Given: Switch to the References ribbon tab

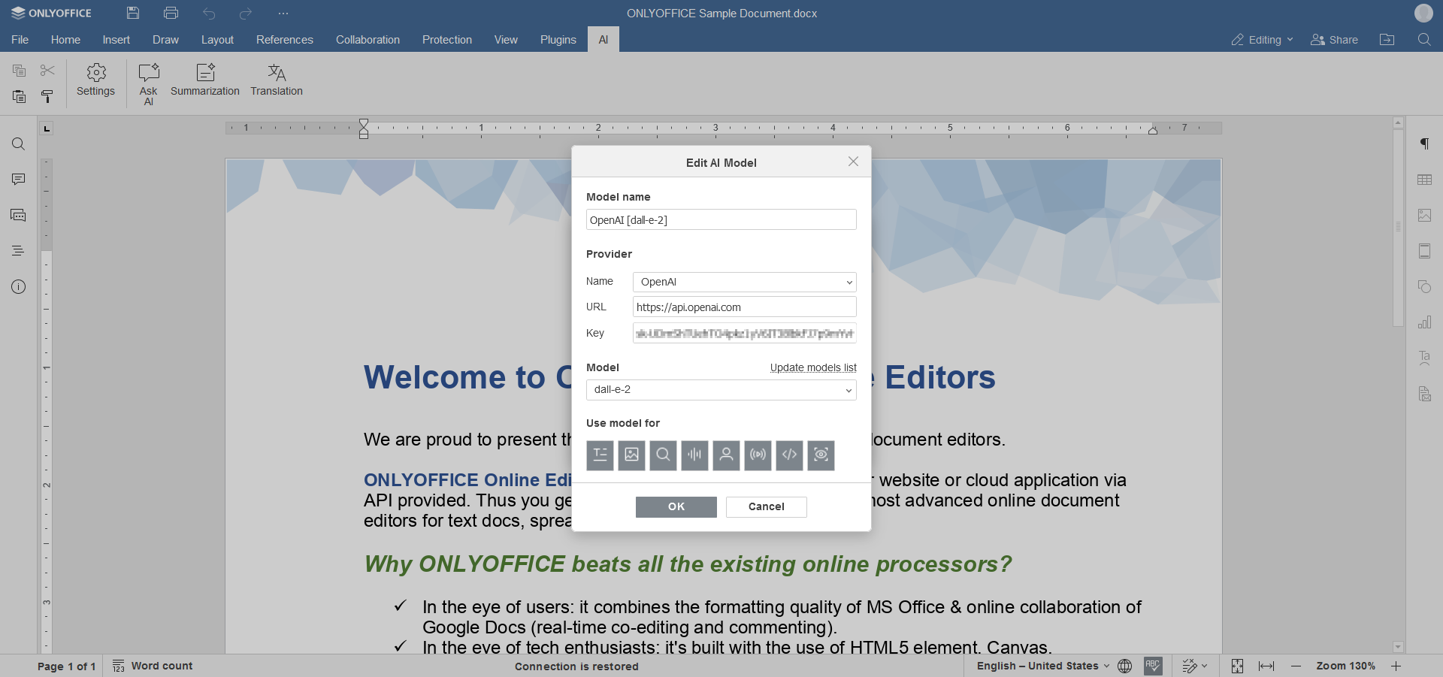Looking at the screenshot, I should 284,39.
